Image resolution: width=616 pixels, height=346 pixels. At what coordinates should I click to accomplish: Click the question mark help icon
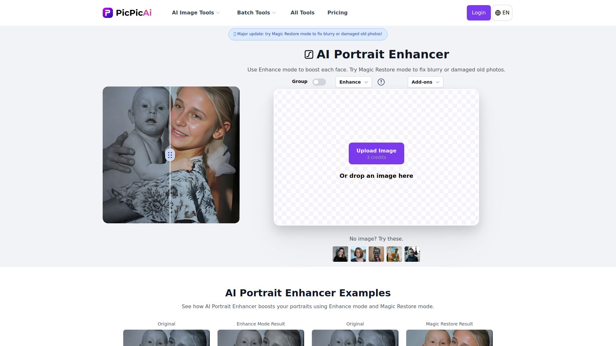tap(381, 82)
